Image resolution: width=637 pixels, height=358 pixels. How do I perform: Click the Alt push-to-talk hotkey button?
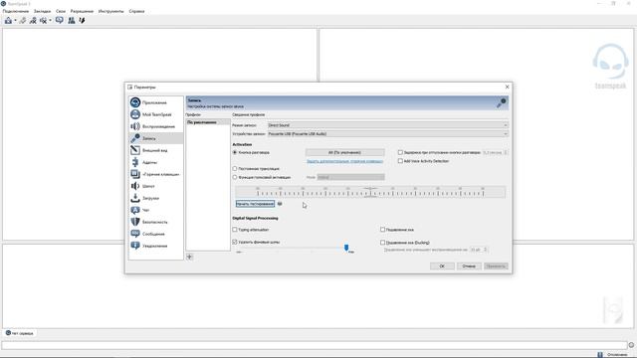(345, 152)
